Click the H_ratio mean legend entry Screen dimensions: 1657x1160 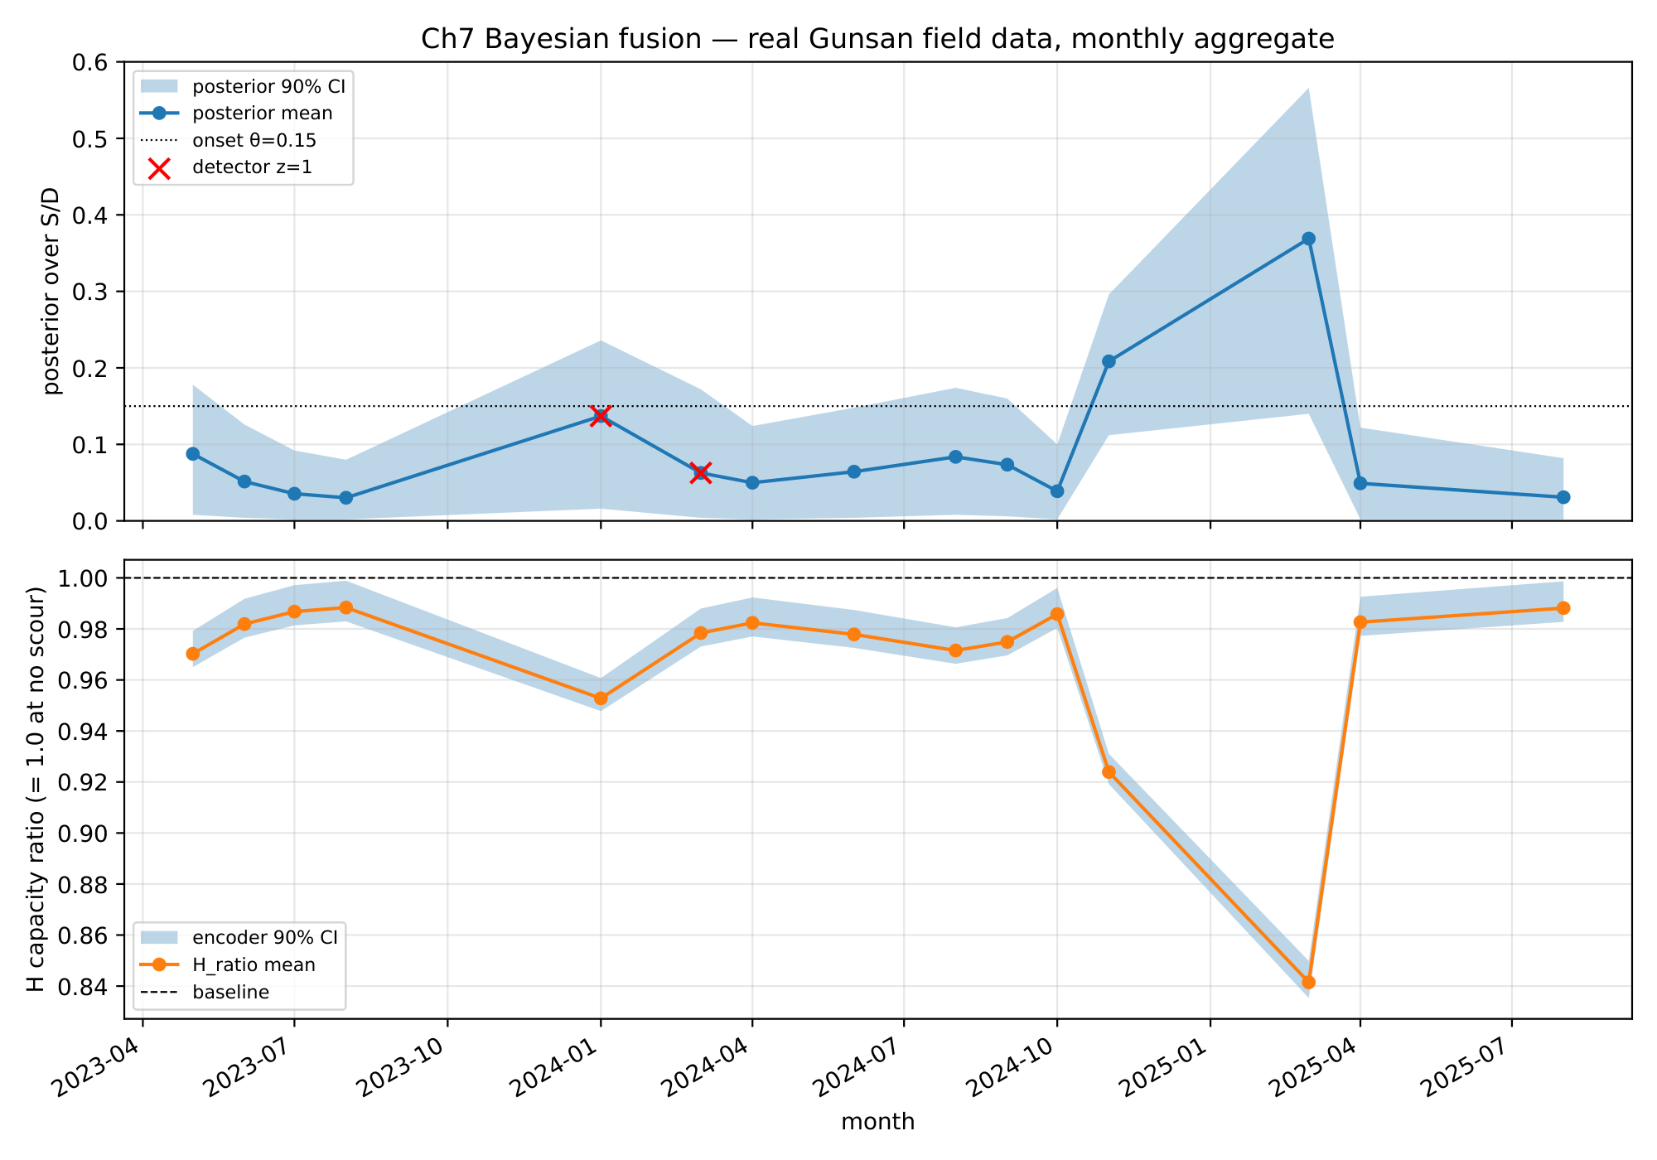(x=254, y=965)
